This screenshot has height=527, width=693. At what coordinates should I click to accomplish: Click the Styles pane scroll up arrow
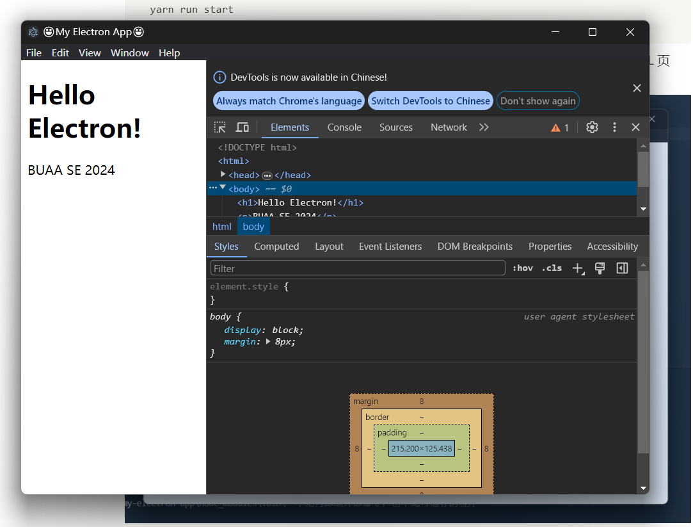(644, 265)
